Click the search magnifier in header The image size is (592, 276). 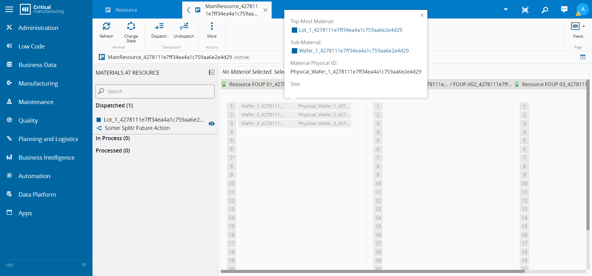pyautogui.click(x=545, y=10)
